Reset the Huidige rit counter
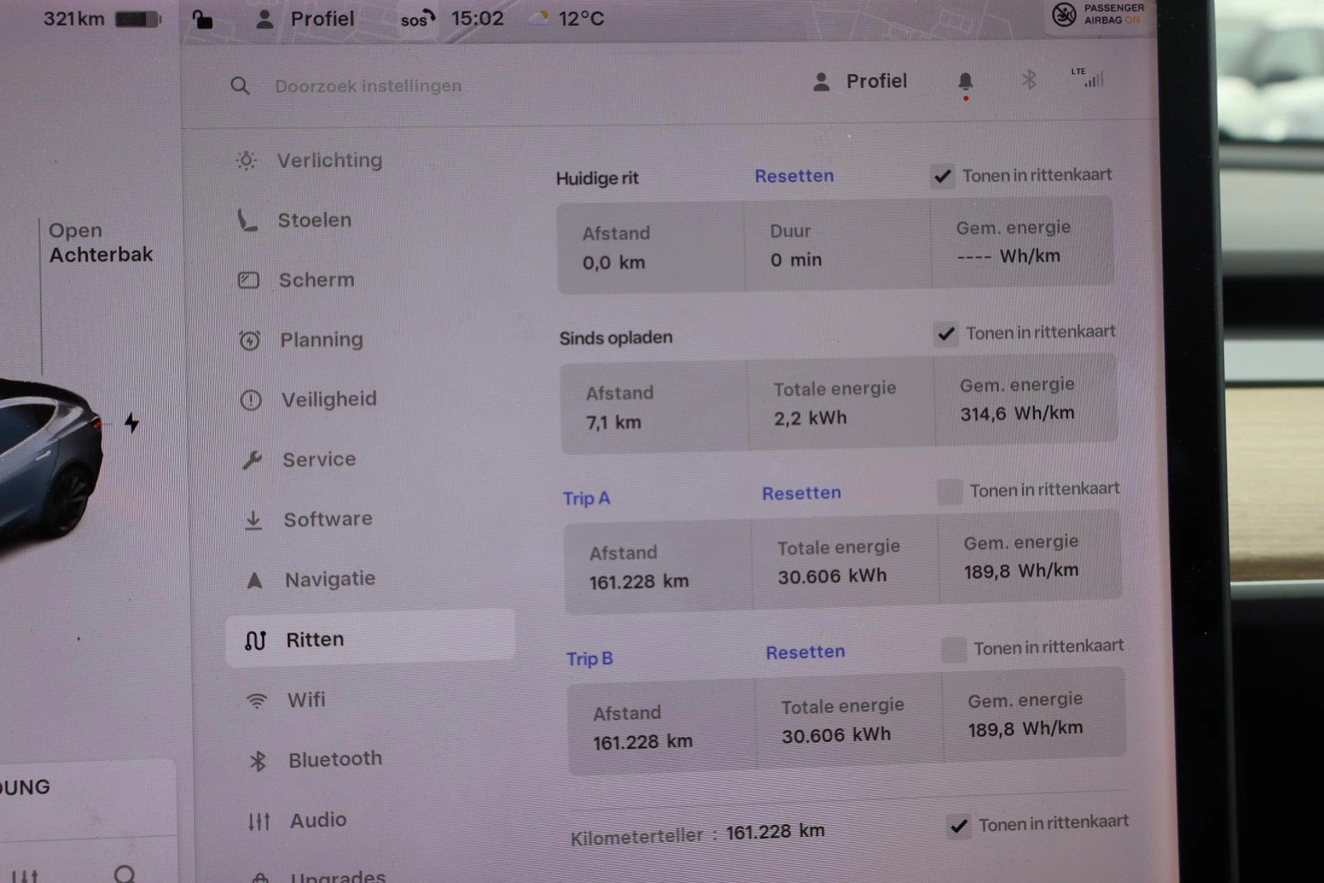Screen dimensions: 1324x883 [x=794, y=176]
